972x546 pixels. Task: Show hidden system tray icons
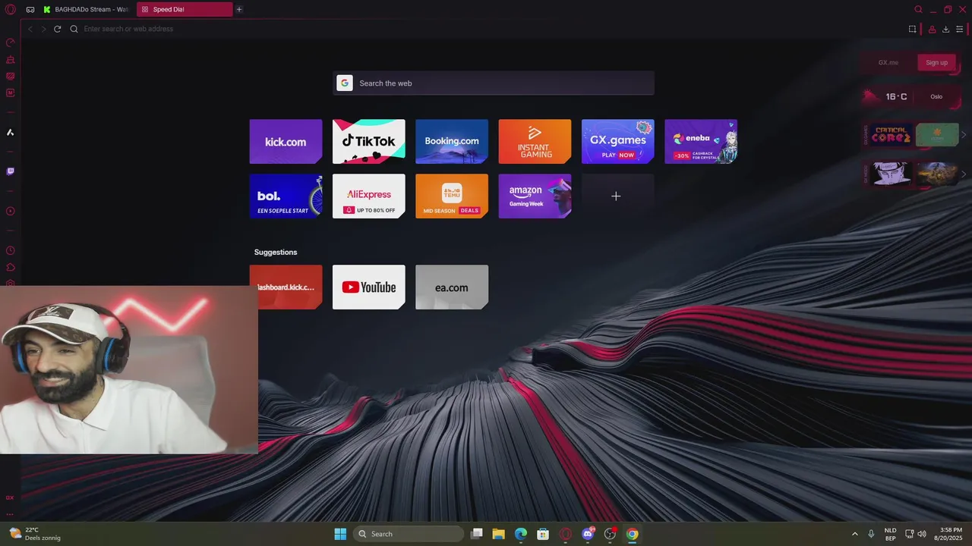click(854, 534)
